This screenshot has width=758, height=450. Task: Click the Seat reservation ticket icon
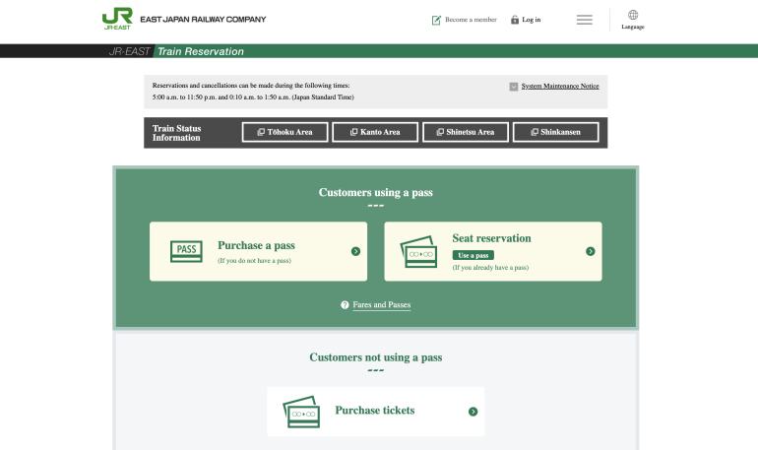419,252
